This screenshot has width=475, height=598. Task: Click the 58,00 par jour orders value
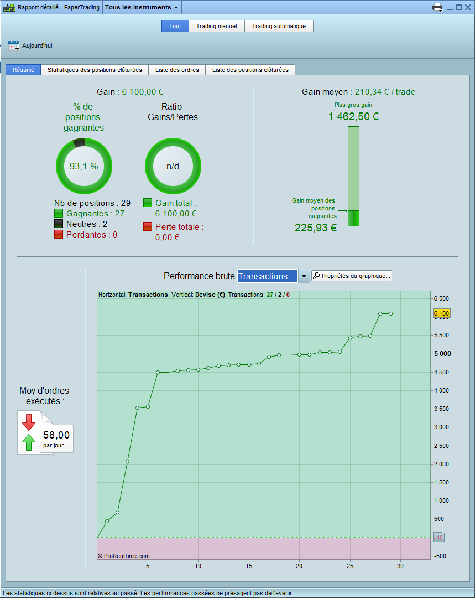coord(56,439)
